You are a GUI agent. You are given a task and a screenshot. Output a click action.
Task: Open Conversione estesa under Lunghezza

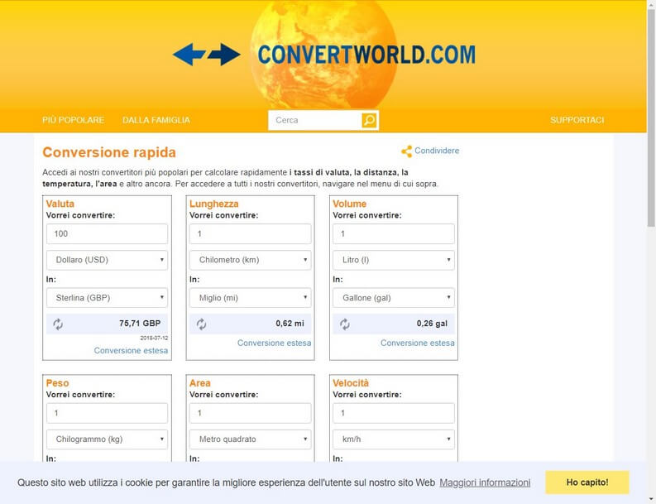pyautogui.click(x=274, y=343)
